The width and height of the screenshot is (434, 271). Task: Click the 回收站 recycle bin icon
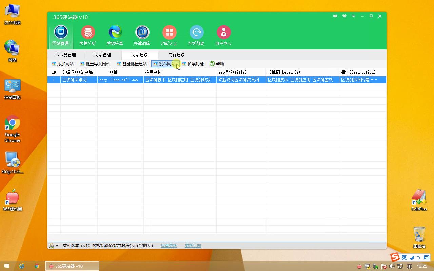419,237
